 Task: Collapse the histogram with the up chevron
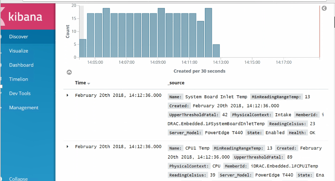click(69, 72)
